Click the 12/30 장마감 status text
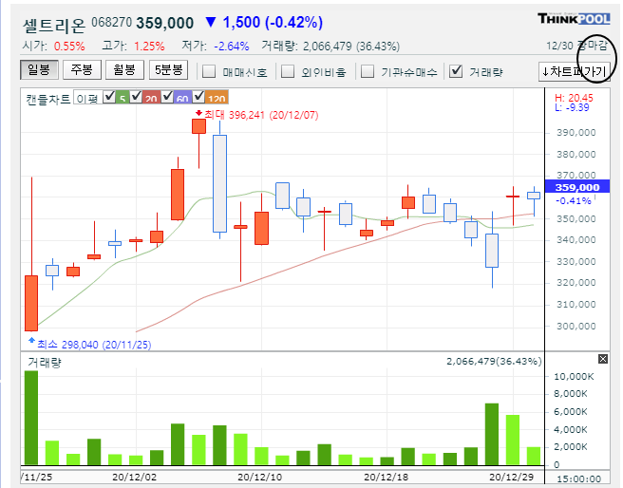 576,46
